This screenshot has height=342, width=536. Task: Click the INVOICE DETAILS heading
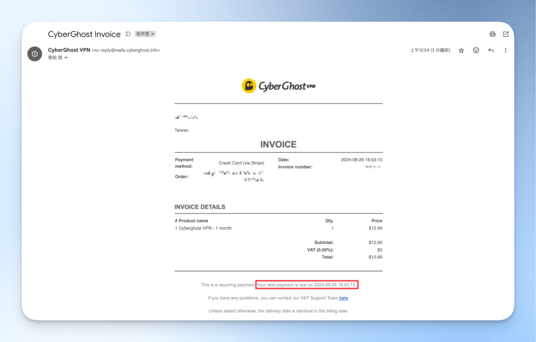tap(199, 207)
